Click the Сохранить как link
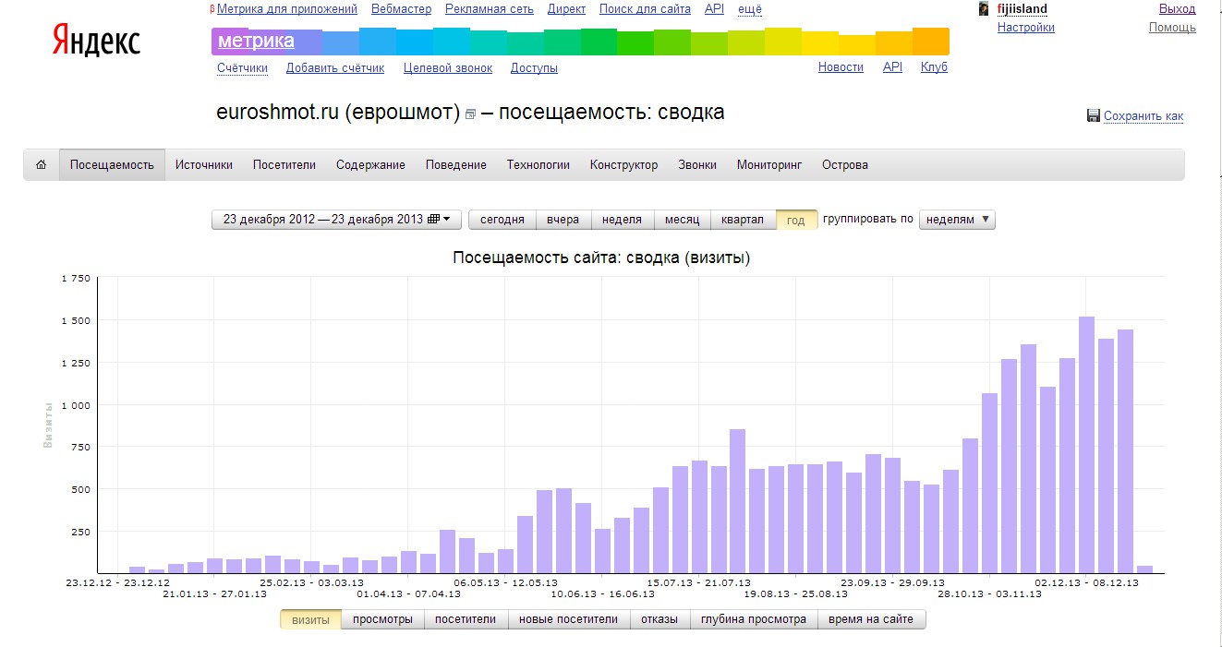Viewport: 1222px width, 647px height. [x=1143, y=116]
